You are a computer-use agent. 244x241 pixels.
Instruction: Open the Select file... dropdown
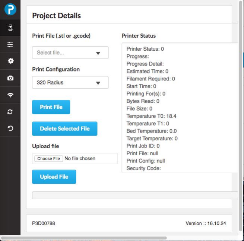[70, 53]
